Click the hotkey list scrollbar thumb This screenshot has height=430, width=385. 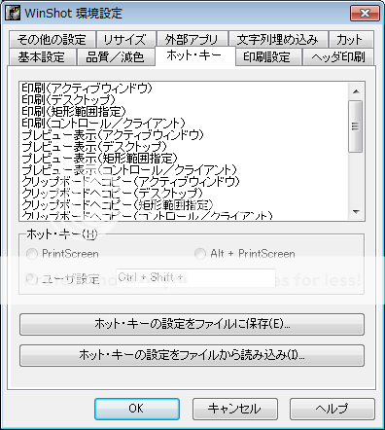(356, 126)
